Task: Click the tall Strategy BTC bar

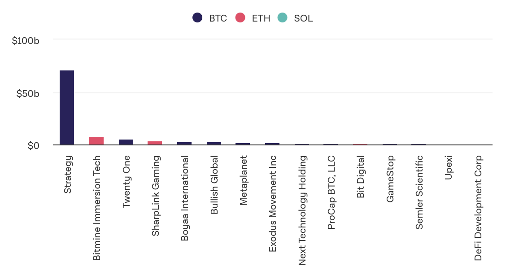Action: [x=67, y=108]
